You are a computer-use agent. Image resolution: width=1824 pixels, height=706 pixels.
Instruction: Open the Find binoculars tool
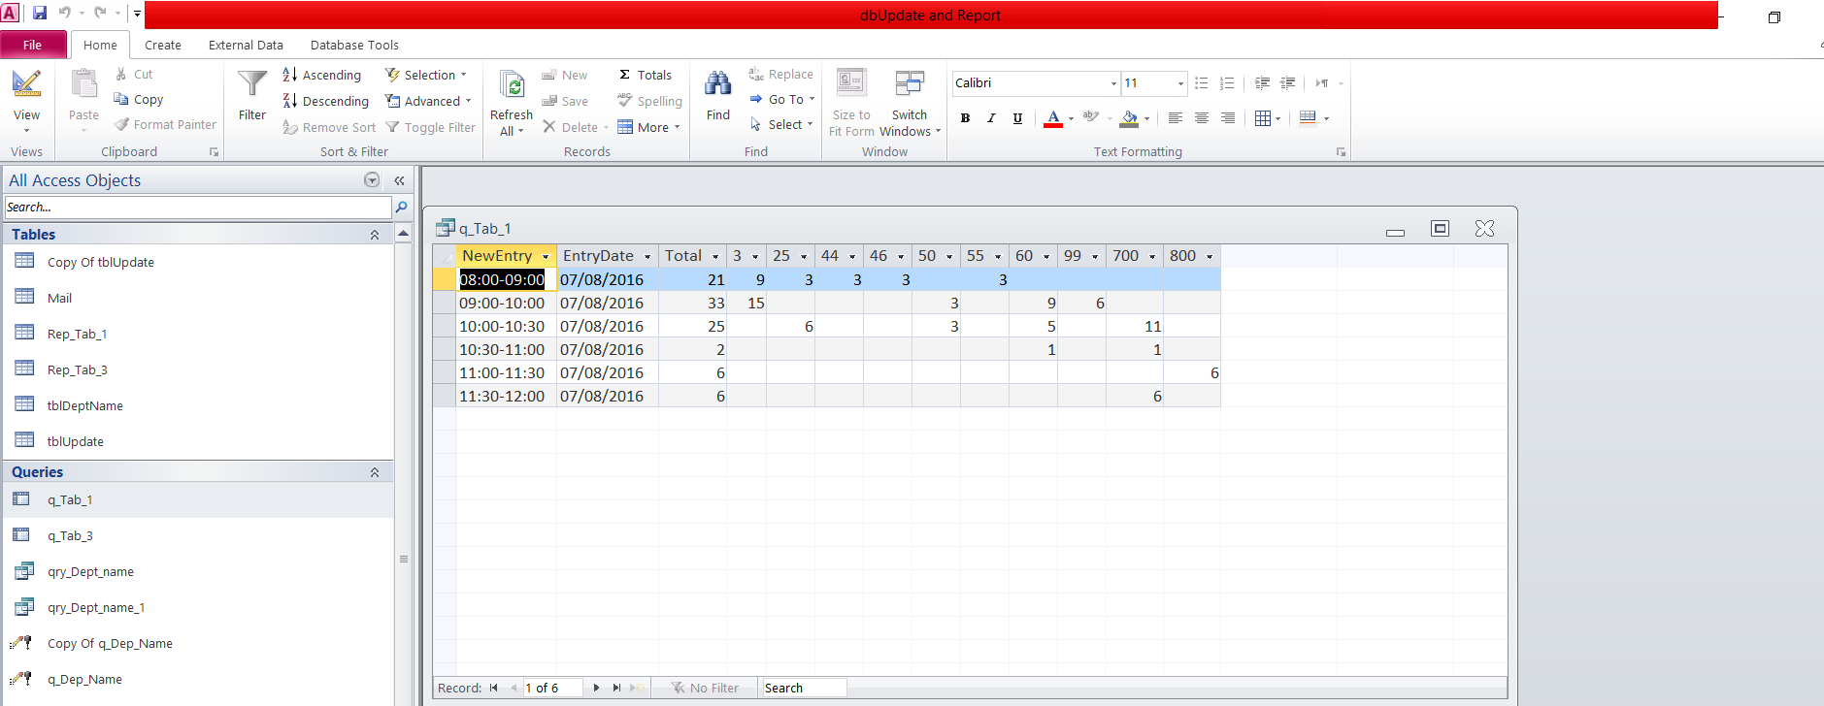[718, 83]
